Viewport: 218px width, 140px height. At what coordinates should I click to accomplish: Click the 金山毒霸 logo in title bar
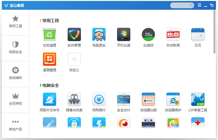pos(14,5)
